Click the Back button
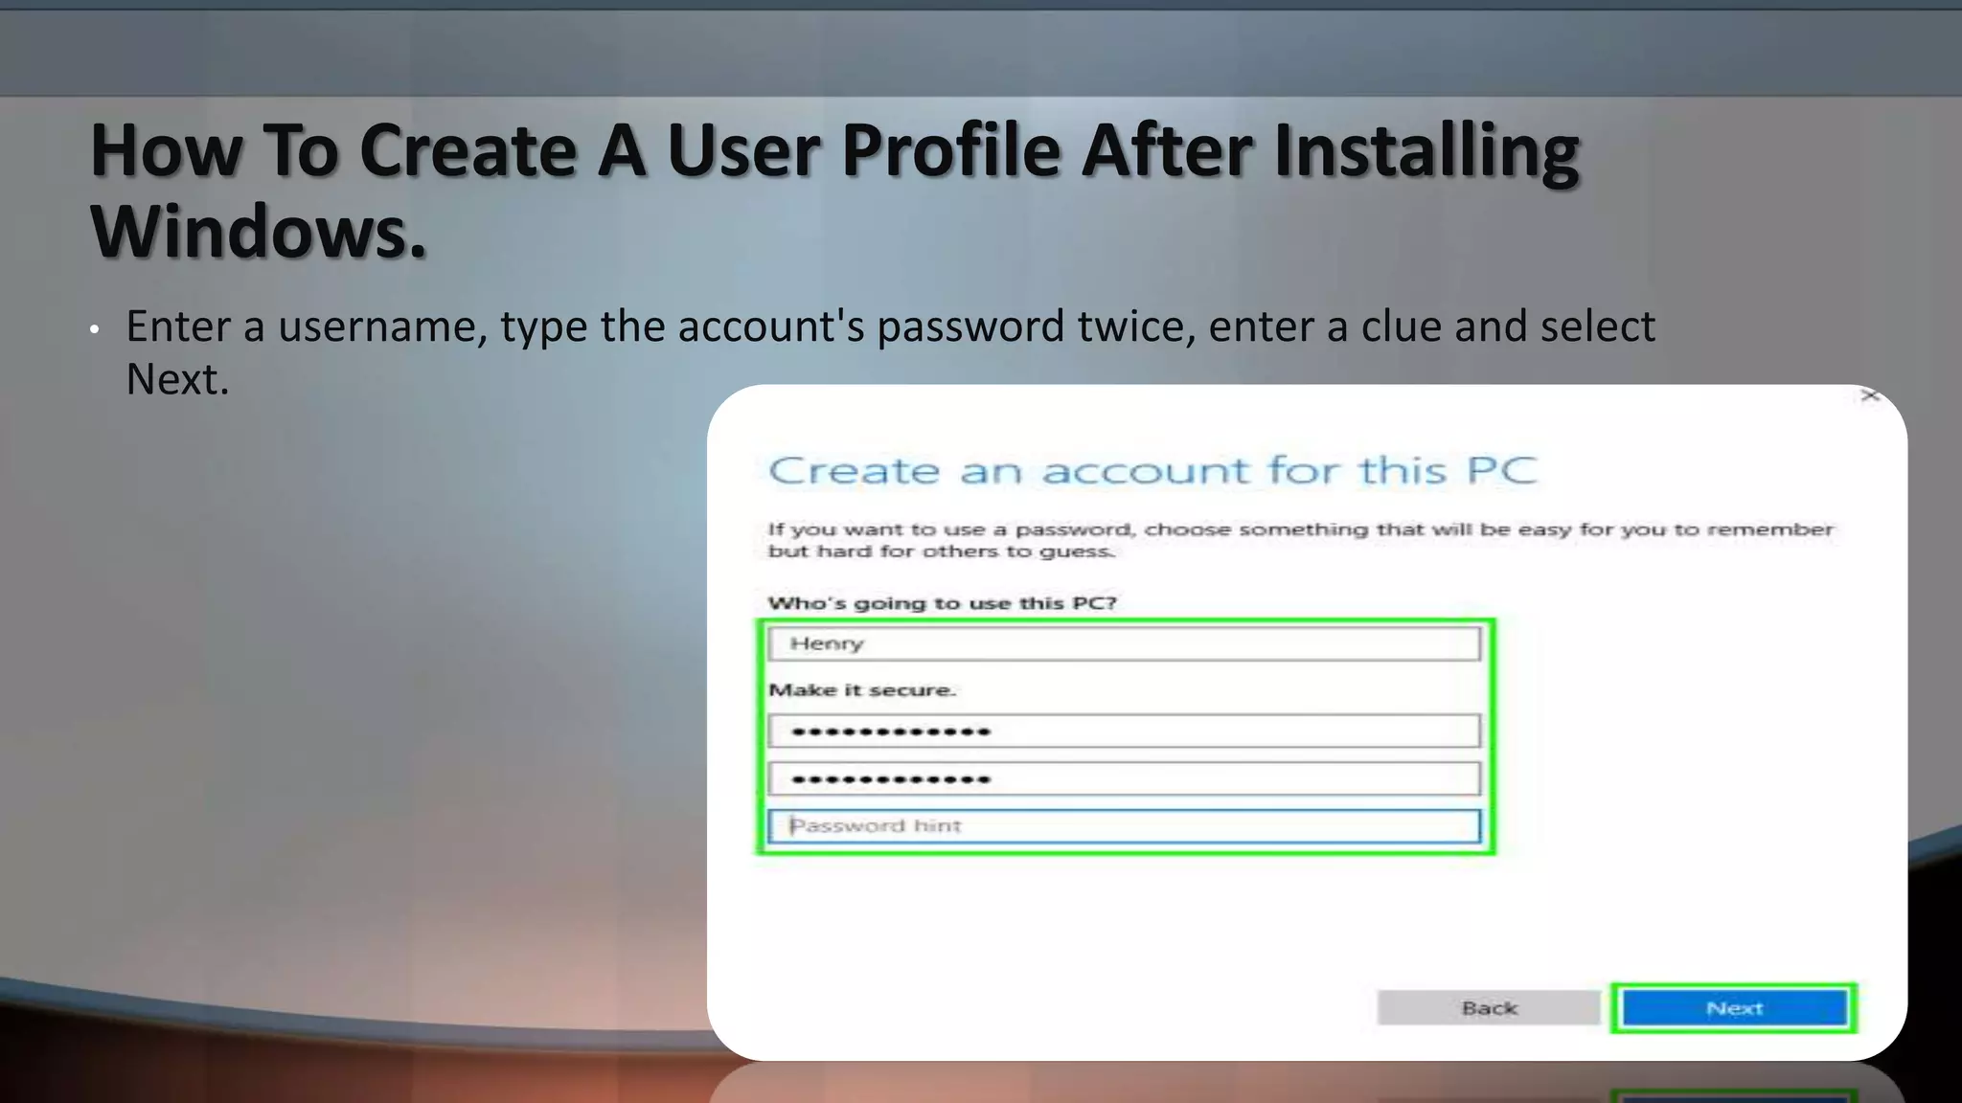The image size is (1962, 1103). coord(1489,1008)
